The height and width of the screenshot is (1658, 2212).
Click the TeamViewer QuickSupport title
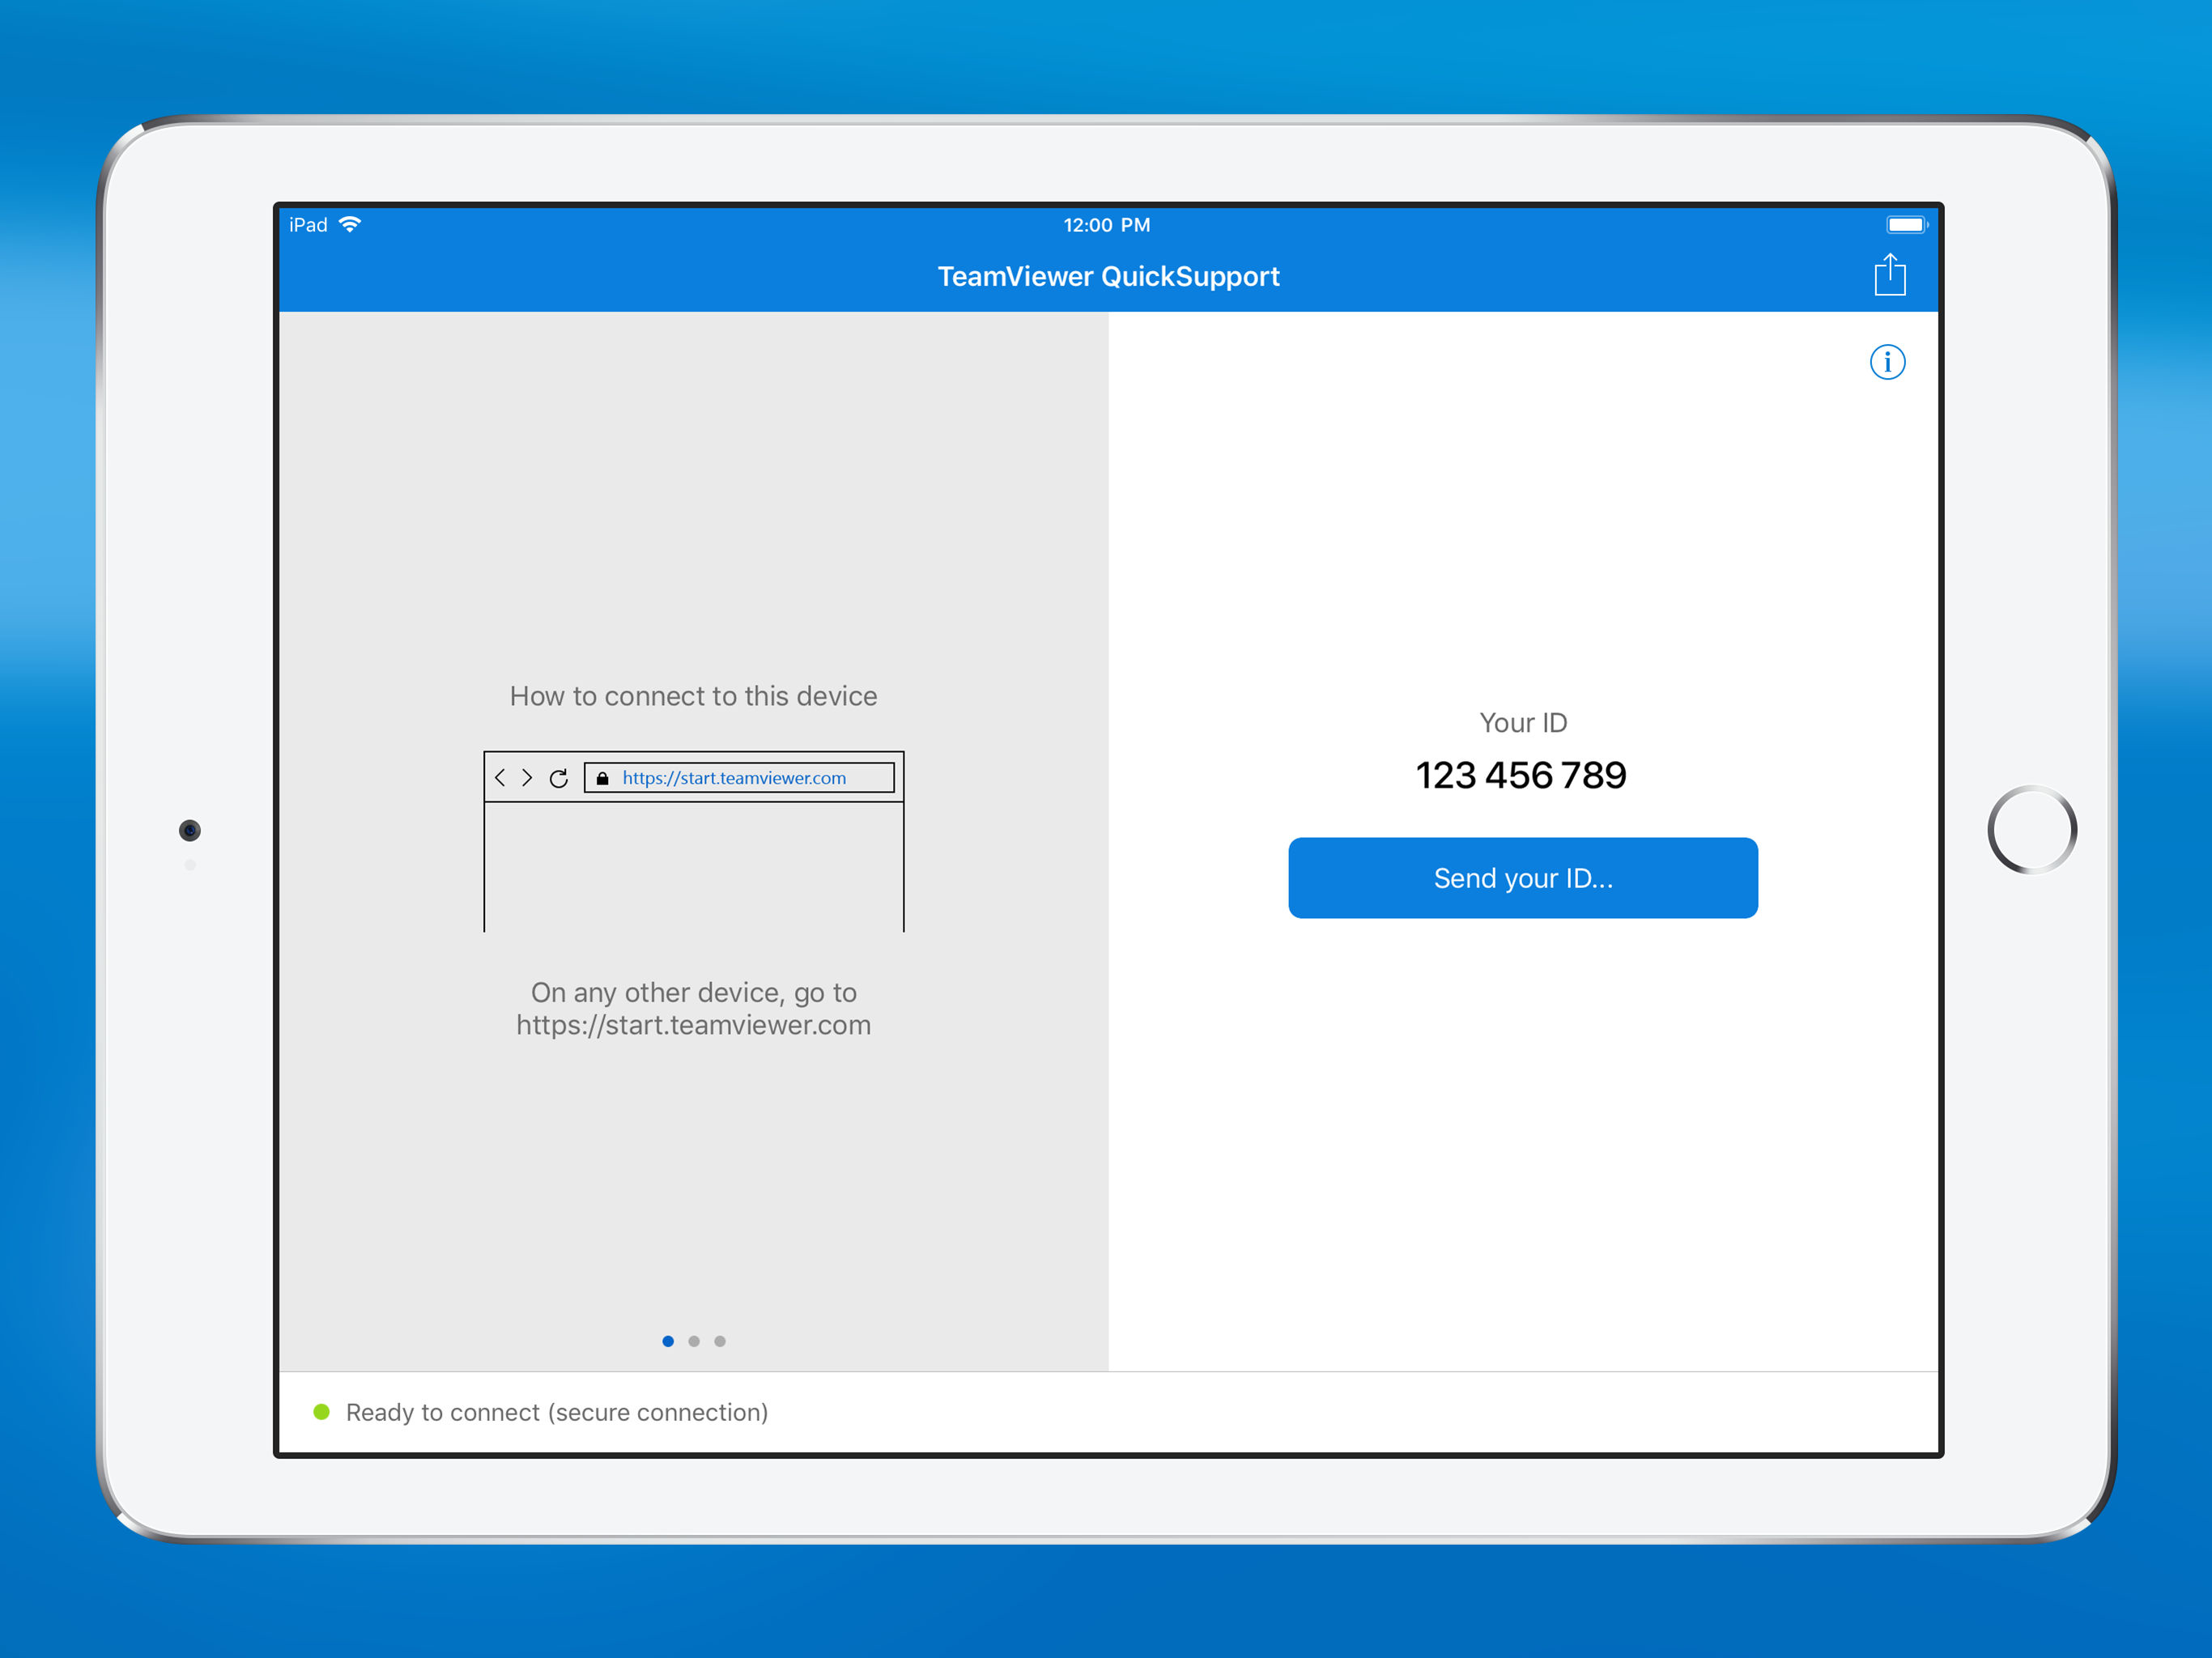(1108, 276)
